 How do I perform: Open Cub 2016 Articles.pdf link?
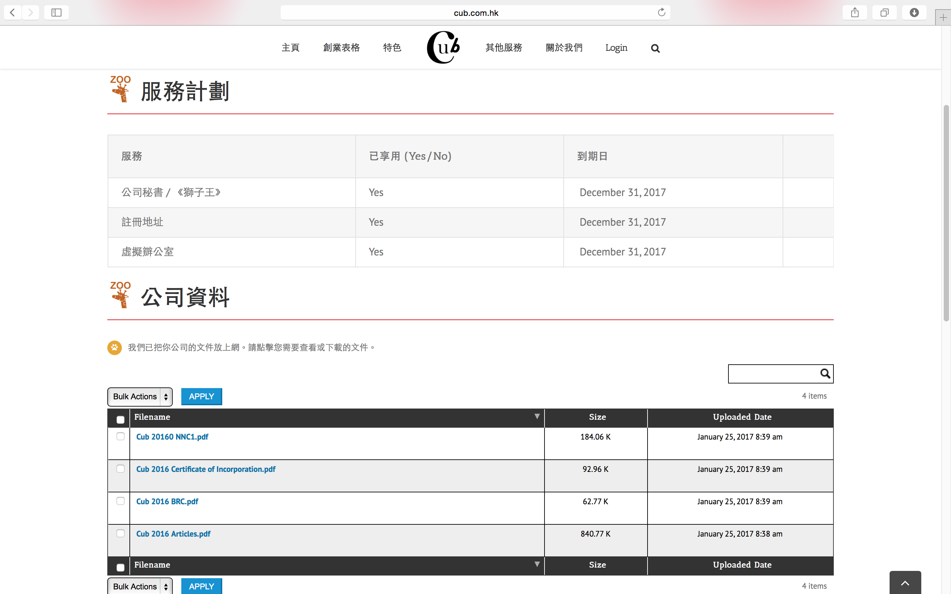point(173,534)
